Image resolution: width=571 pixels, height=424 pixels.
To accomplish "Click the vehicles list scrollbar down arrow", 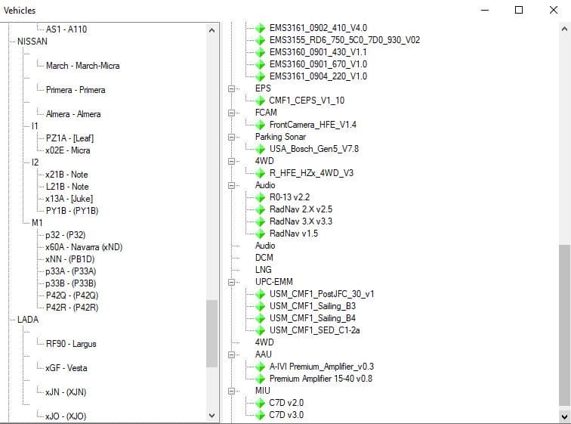I will pos(212,415).
